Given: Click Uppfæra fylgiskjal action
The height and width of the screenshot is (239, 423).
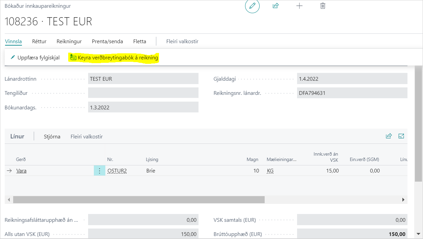Looking at the screenshot, I should click(35, 58).
